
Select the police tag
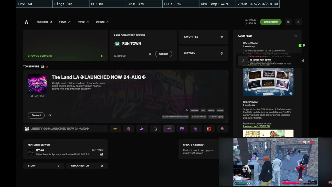[x=211, y=110]
